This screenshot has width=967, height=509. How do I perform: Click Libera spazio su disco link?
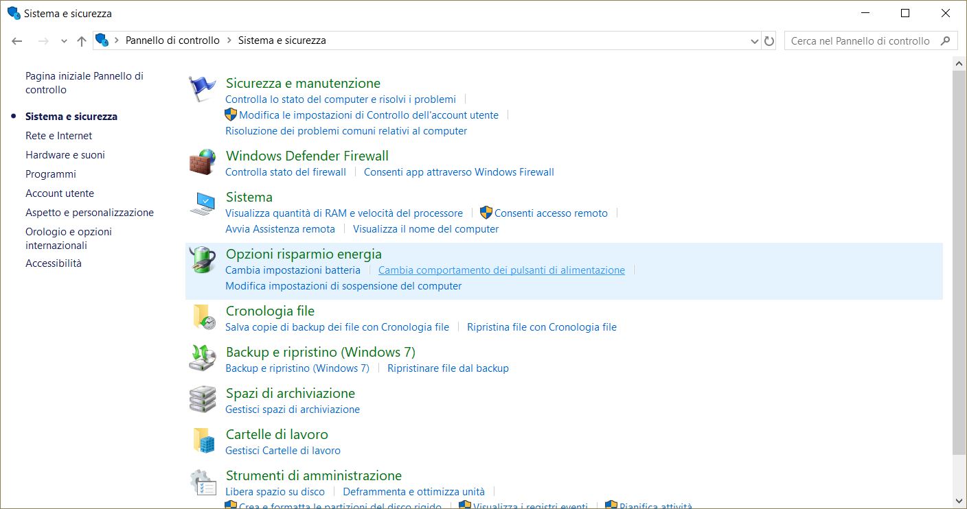coord(275,492)
